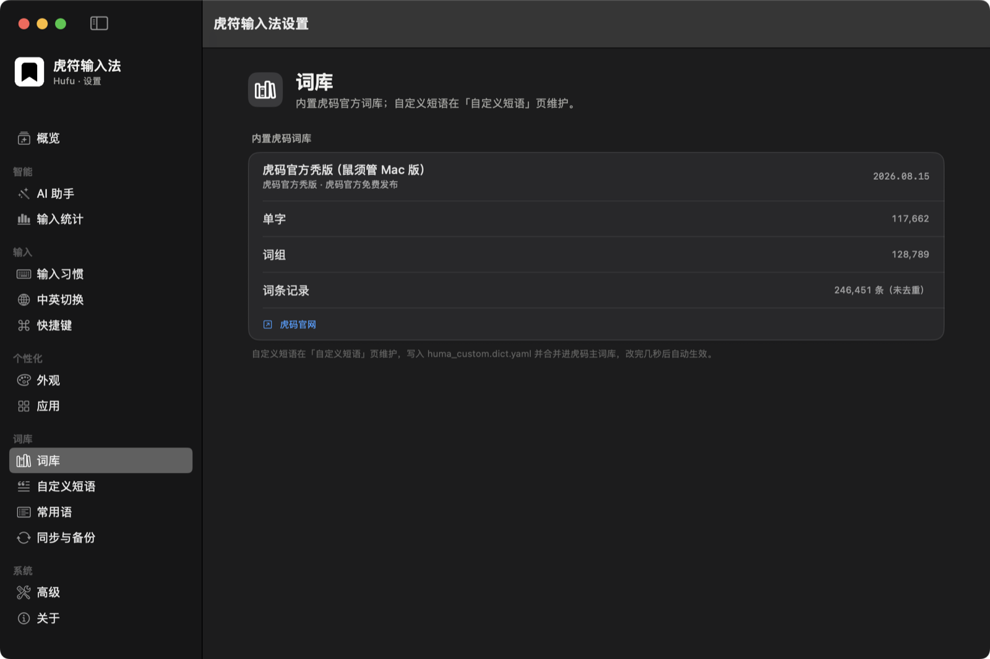
Task: Click the green fullscreen window button
Action: [x=61, y=23]
